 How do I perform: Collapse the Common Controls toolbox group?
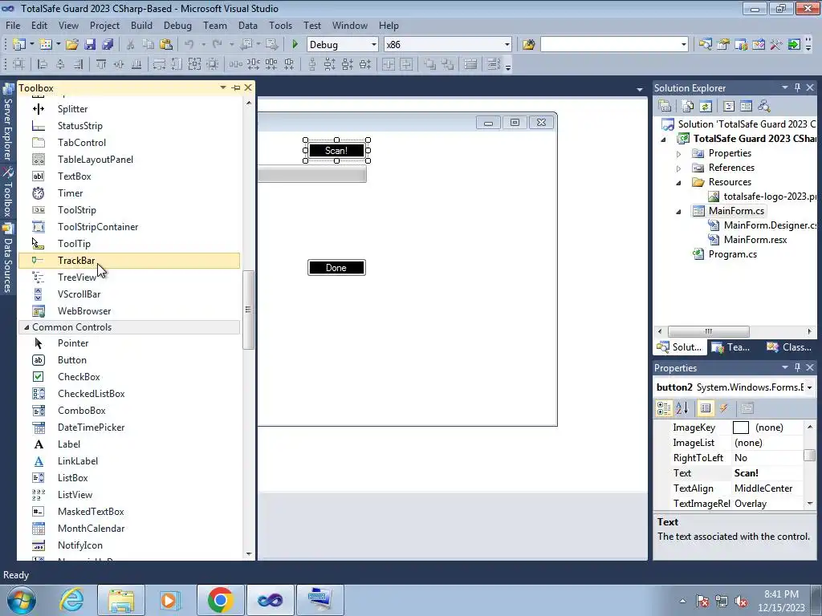(26, 327)
